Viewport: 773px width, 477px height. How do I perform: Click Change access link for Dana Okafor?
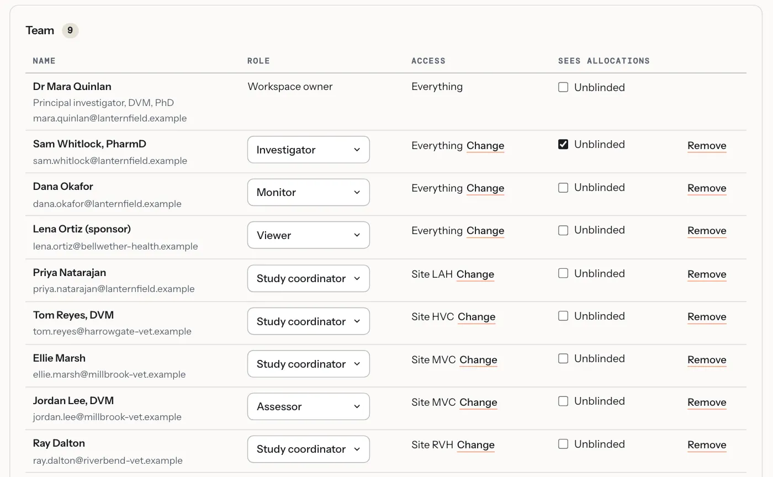(485, 188)
